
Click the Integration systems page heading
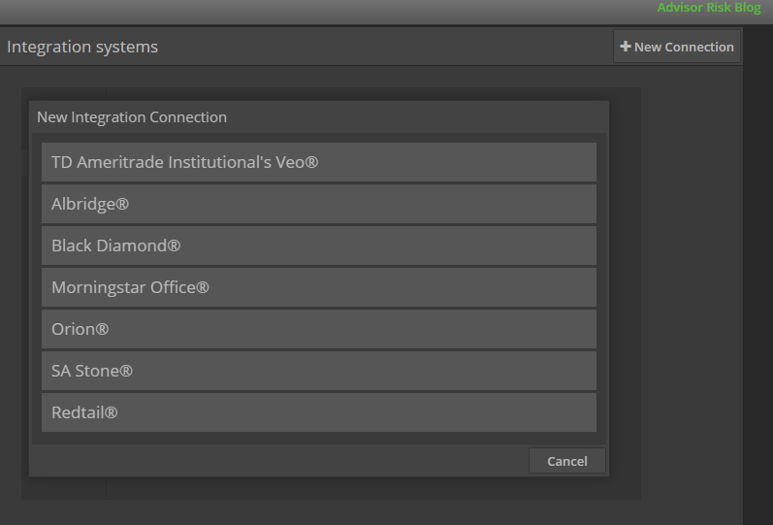point(82,47)
